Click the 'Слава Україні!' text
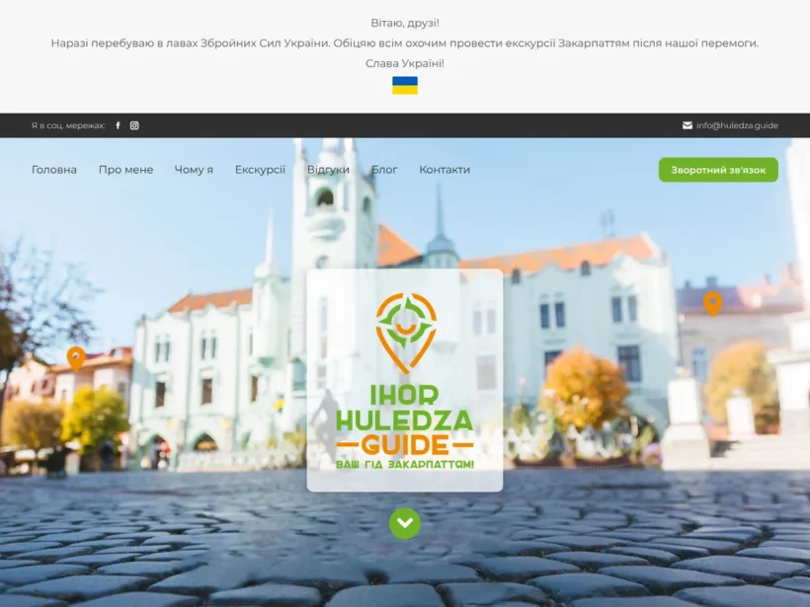810x607 pixels. click(x=405, y=63)
